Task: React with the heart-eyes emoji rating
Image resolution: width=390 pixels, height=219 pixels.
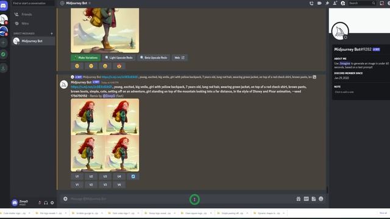Action: click(119, 66)
